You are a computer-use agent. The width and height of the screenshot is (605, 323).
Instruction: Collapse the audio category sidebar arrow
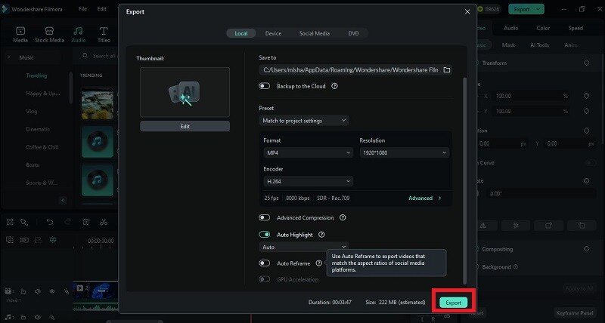click(x=63, y=200)
